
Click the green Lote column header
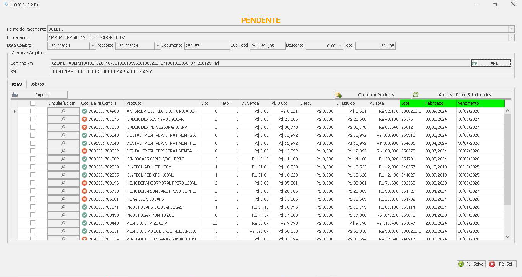click(411, 103)
